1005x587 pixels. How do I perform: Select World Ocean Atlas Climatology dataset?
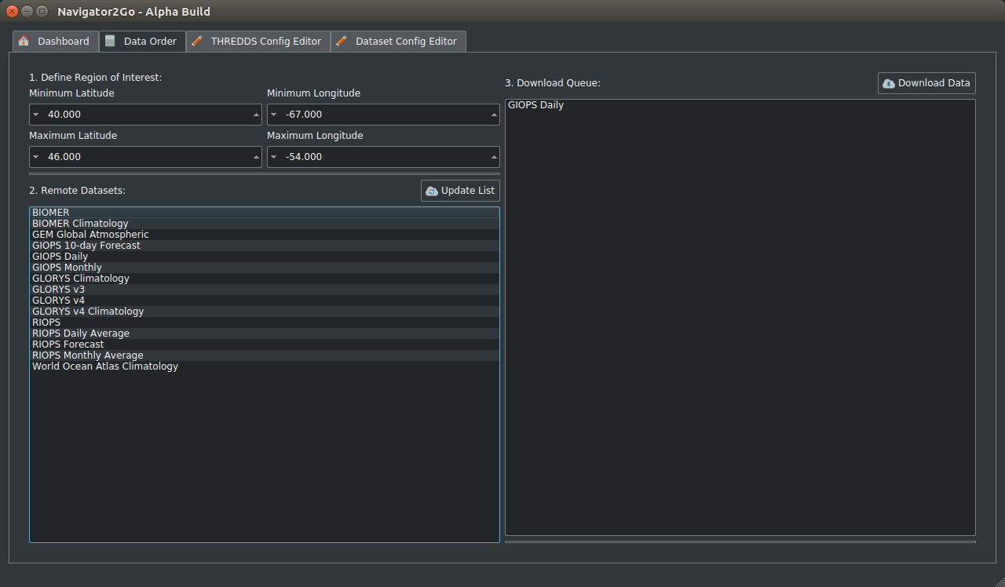pos(265,366)
